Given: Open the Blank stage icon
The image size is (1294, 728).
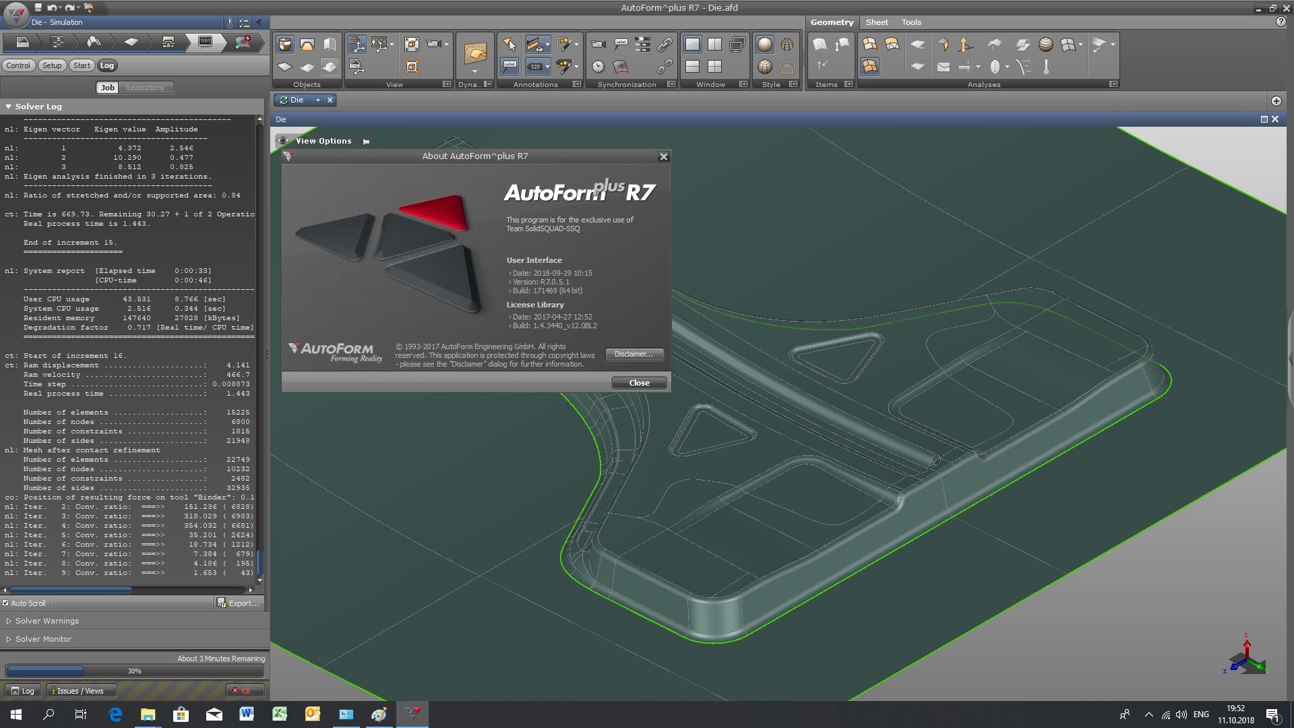Looking at the screenshot, I should (x=131, y=42).
